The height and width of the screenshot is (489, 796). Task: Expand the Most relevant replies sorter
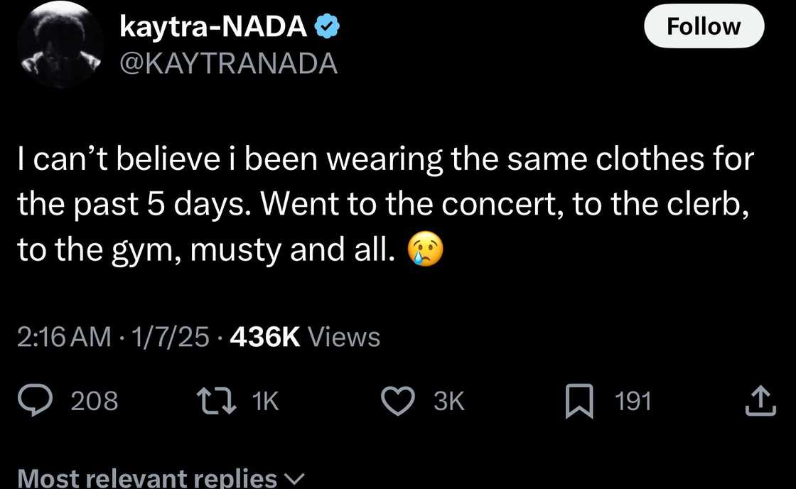tap(147, 478)
